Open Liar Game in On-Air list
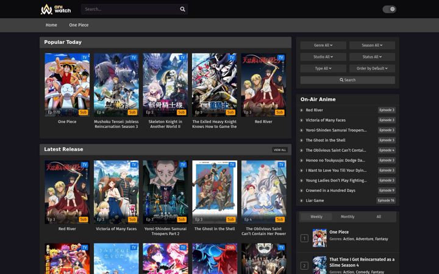The height and width of the screenshot is (274, 439). tap(315, 201)
